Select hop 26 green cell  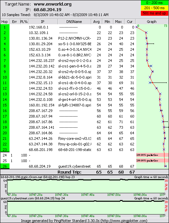[x=5, y=166]
